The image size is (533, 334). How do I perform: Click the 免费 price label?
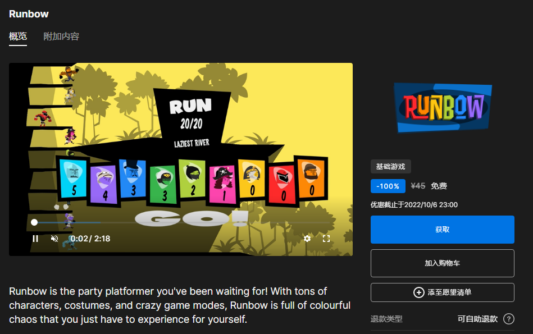tap(439, 186)
